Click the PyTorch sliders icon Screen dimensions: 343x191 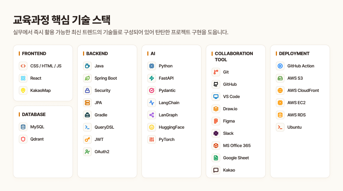pos(152,139)
